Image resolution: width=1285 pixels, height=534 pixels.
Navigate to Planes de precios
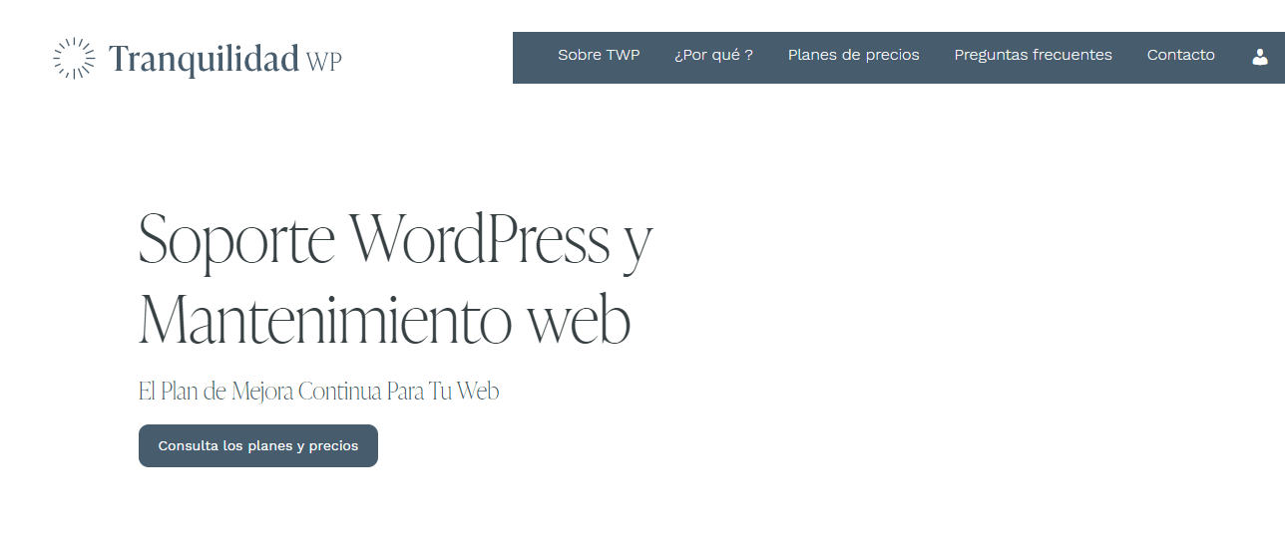pyautogui.click(x=853, y=55)
